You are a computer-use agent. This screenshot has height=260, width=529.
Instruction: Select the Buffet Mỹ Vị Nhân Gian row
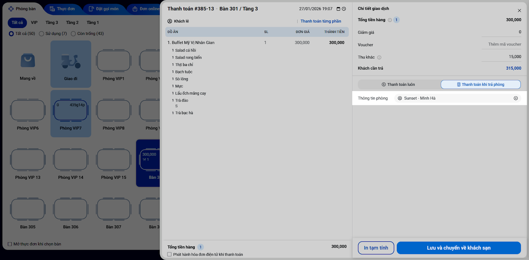tap(257, 43)
